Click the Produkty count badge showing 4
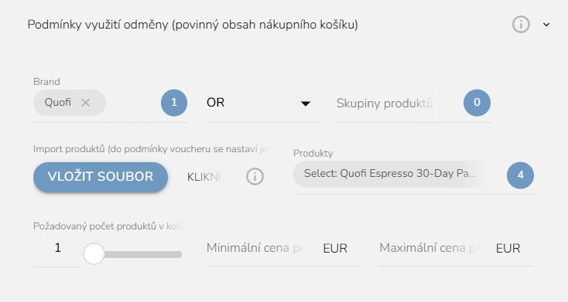Viewport: 568px width, 302px height. 520,175
